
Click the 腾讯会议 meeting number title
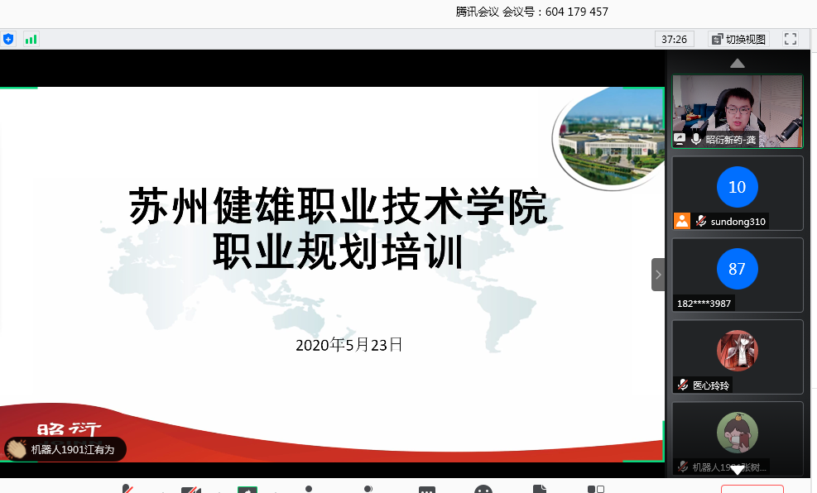pyautogui.click(x=531, y=12)
